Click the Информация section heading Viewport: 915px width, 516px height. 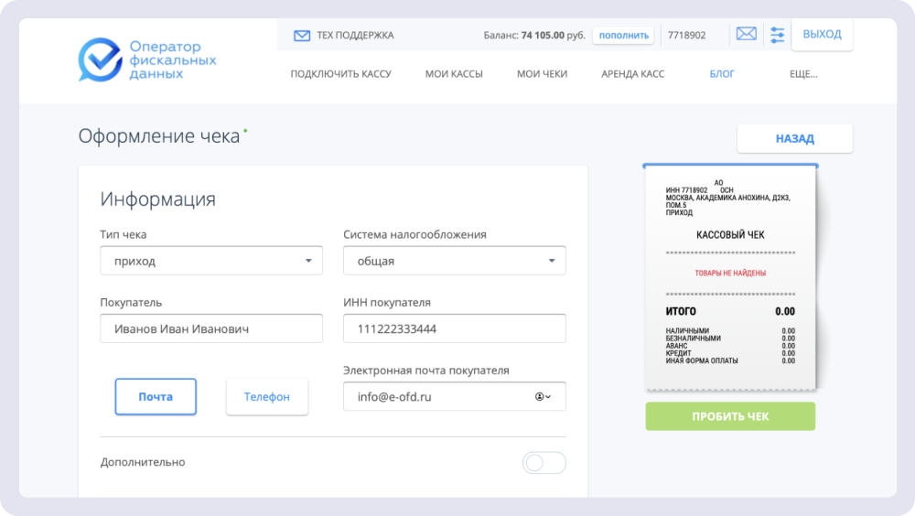tap(157, 199)
